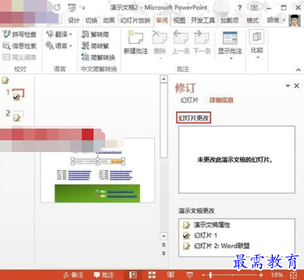Screen dimensions: 304x280
Task: Switch to the 切换 tab
Action: pos(91,20)
